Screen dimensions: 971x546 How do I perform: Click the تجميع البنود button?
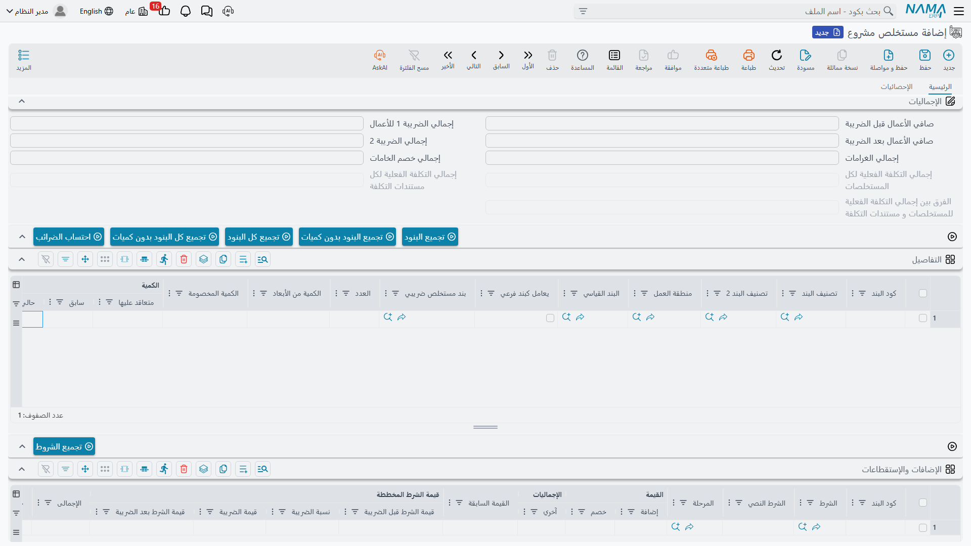pyautogui.click(x=430, y=237)
